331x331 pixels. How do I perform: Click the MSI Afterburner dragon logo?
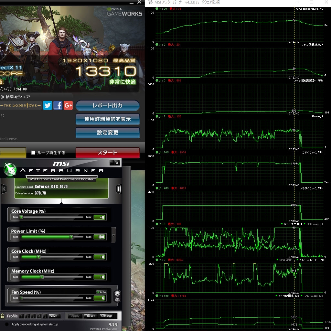pyautogui.click(x=10, y=170)
